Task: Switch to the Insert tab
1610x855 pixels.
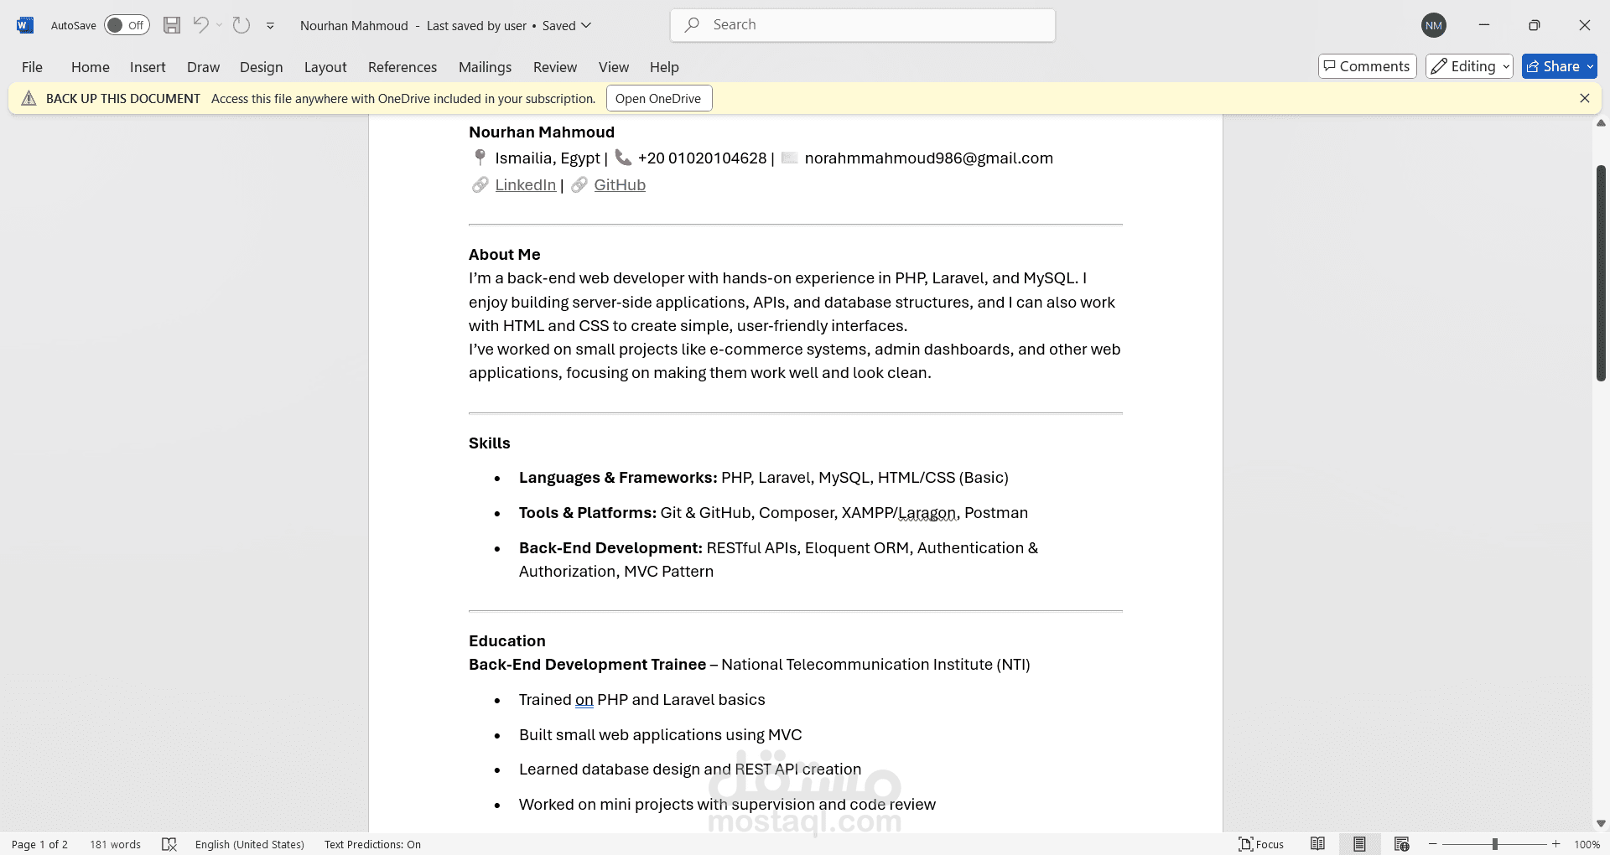Action: tap(148, 67)
